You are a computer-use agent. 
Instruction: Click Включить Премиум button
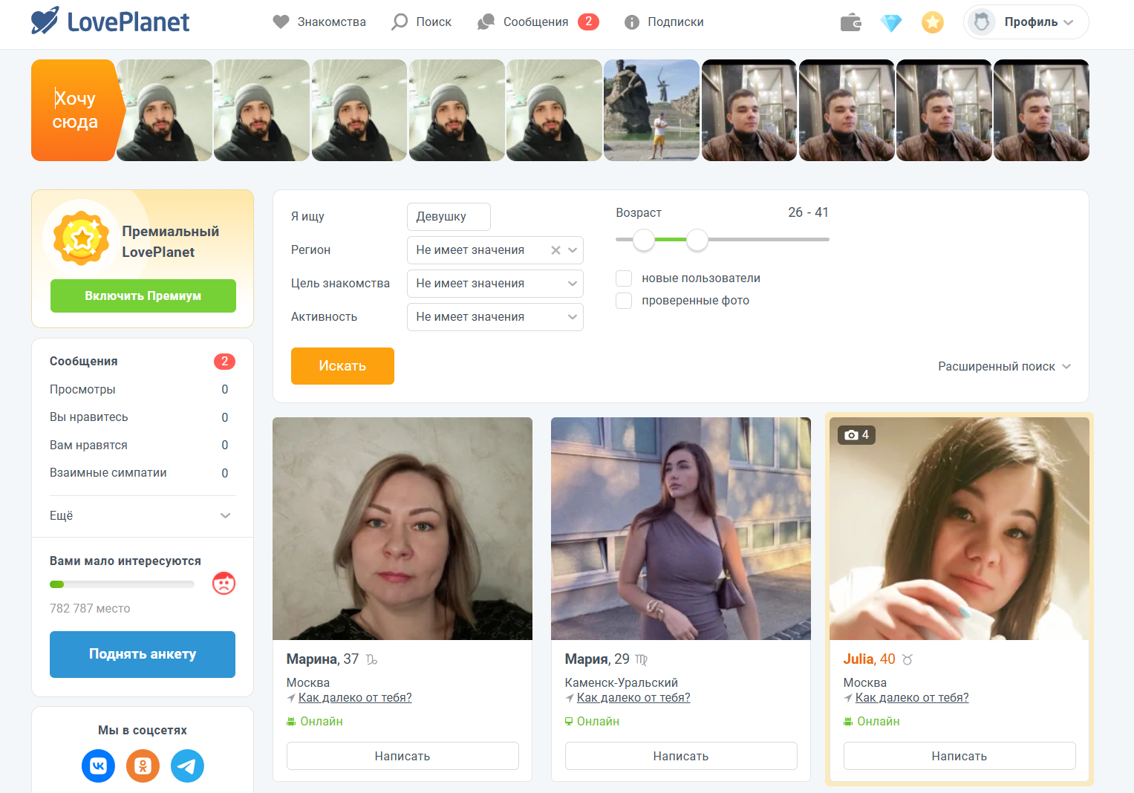click(x=143, y=296)
